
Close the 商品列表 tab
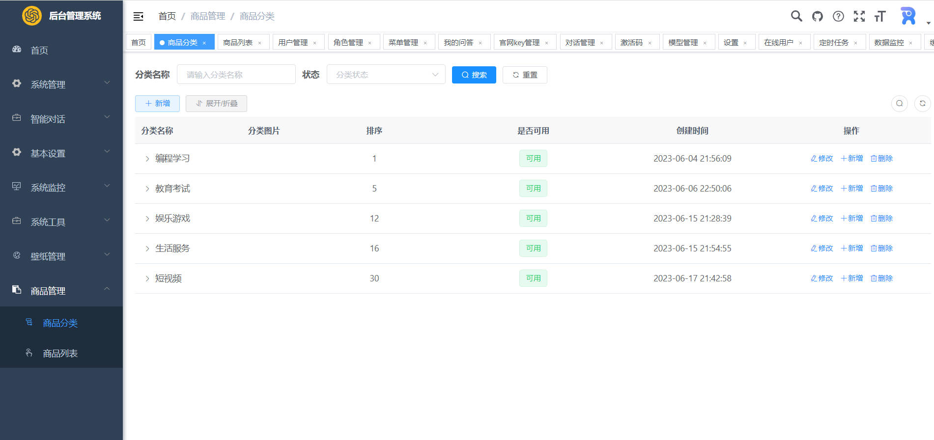(259, 43)
